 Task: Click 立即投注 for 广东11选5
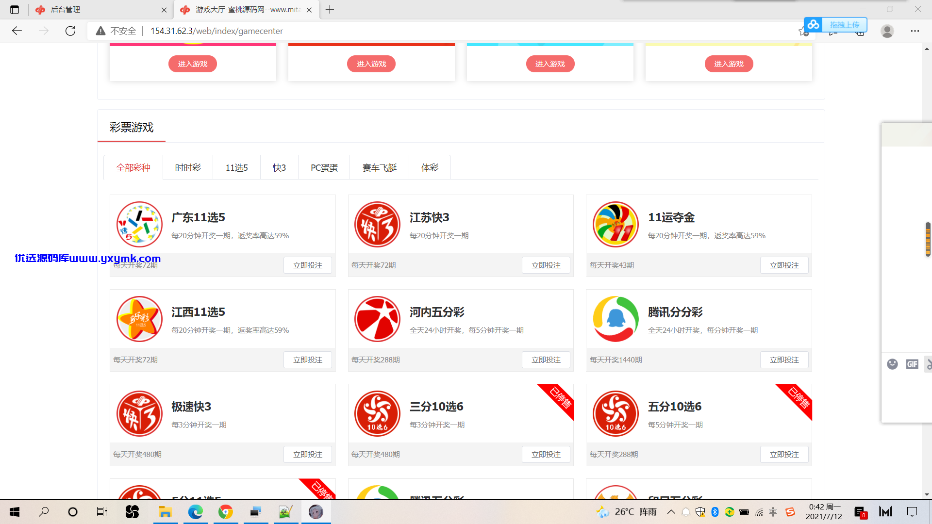tap(308, 265)
